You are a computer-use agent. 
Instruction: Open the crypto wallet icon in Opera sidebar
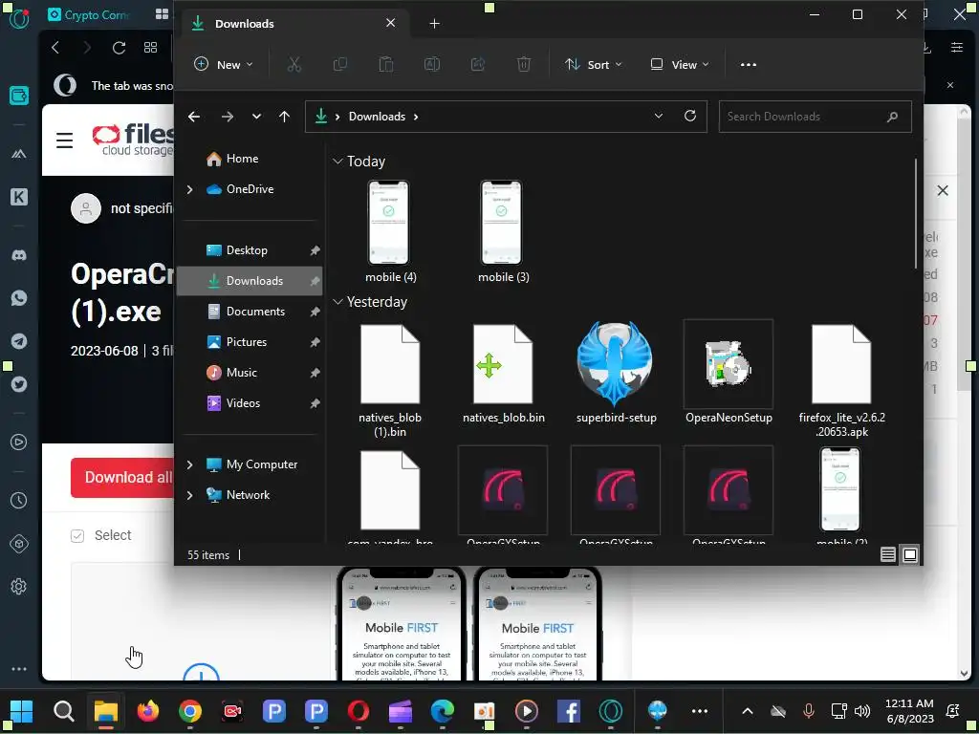click(19, 96)
